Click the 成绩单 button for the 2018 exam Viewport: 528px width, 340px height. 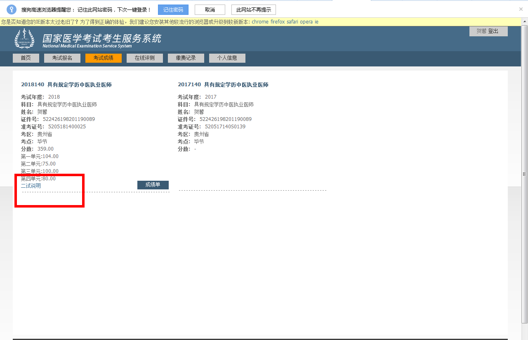pyautogui.click(x=153, y=185)
